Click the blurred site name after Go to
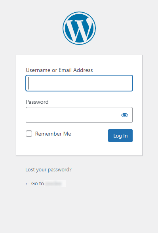This screenshot has height=233, width=158. coord(55,184)
